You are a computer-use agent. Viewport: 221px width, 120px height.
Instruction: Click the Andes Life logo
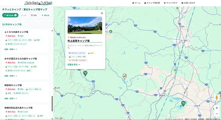pos(38,3)
